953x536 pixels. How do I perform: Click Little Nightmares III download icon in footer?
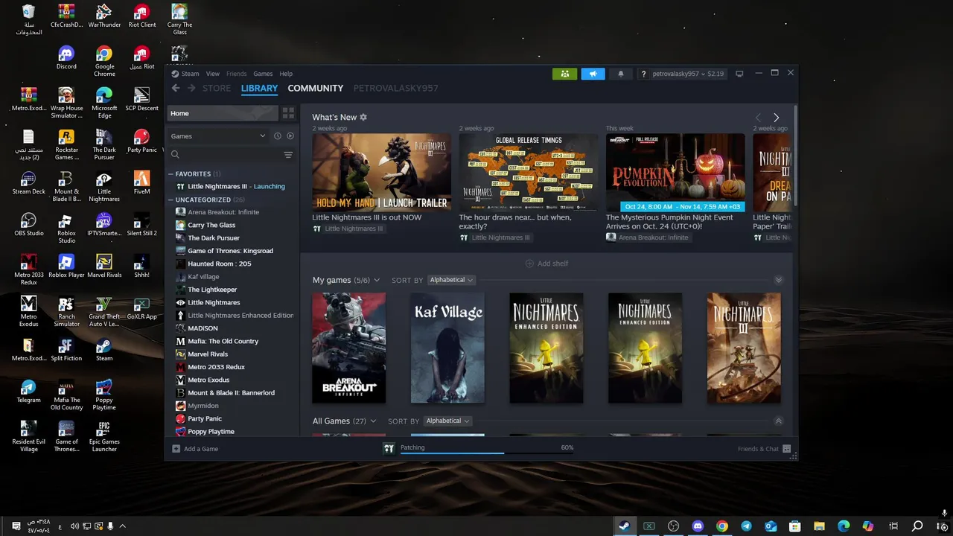[389, 448]
